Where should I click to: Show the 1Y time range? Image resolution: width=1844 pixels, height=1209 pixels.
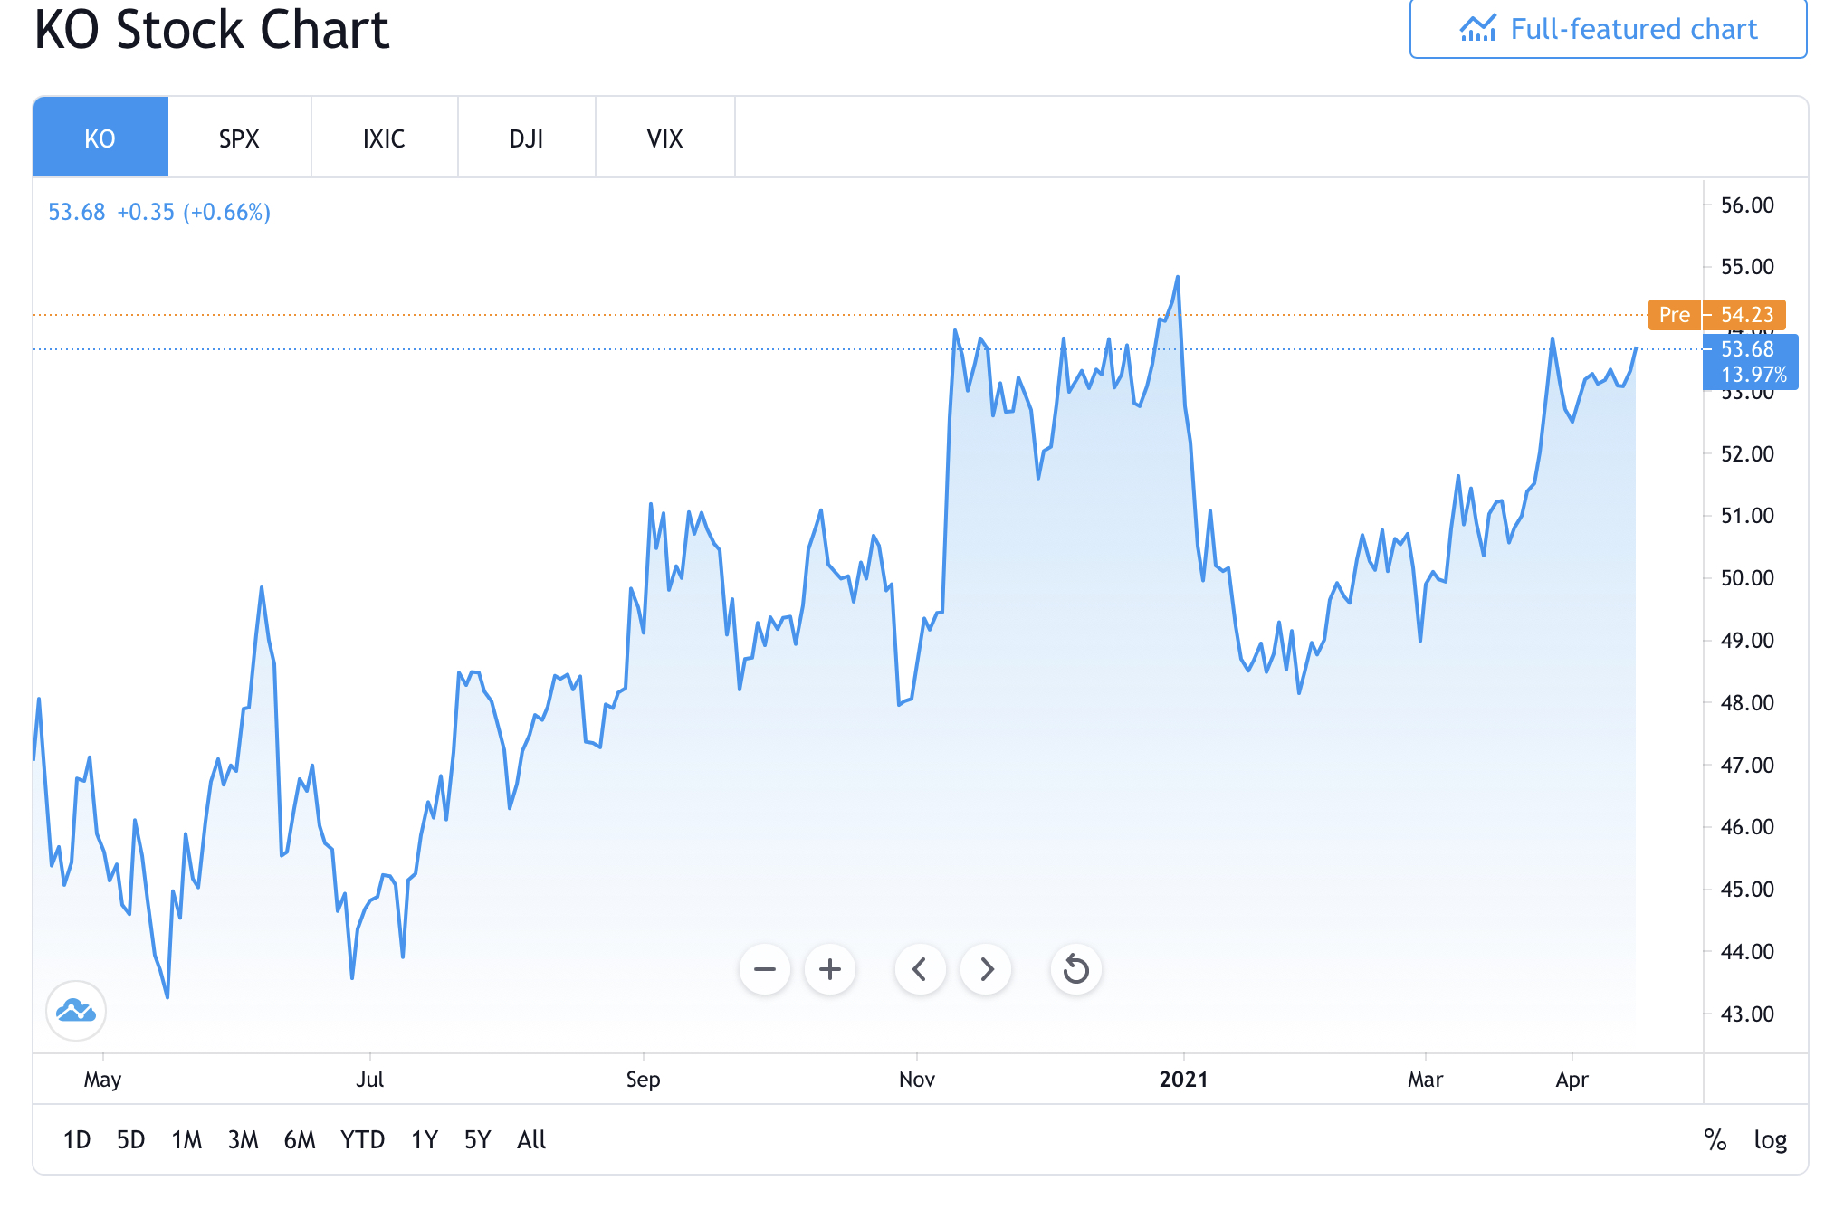pyautogui.click(x=425, y=1139)
